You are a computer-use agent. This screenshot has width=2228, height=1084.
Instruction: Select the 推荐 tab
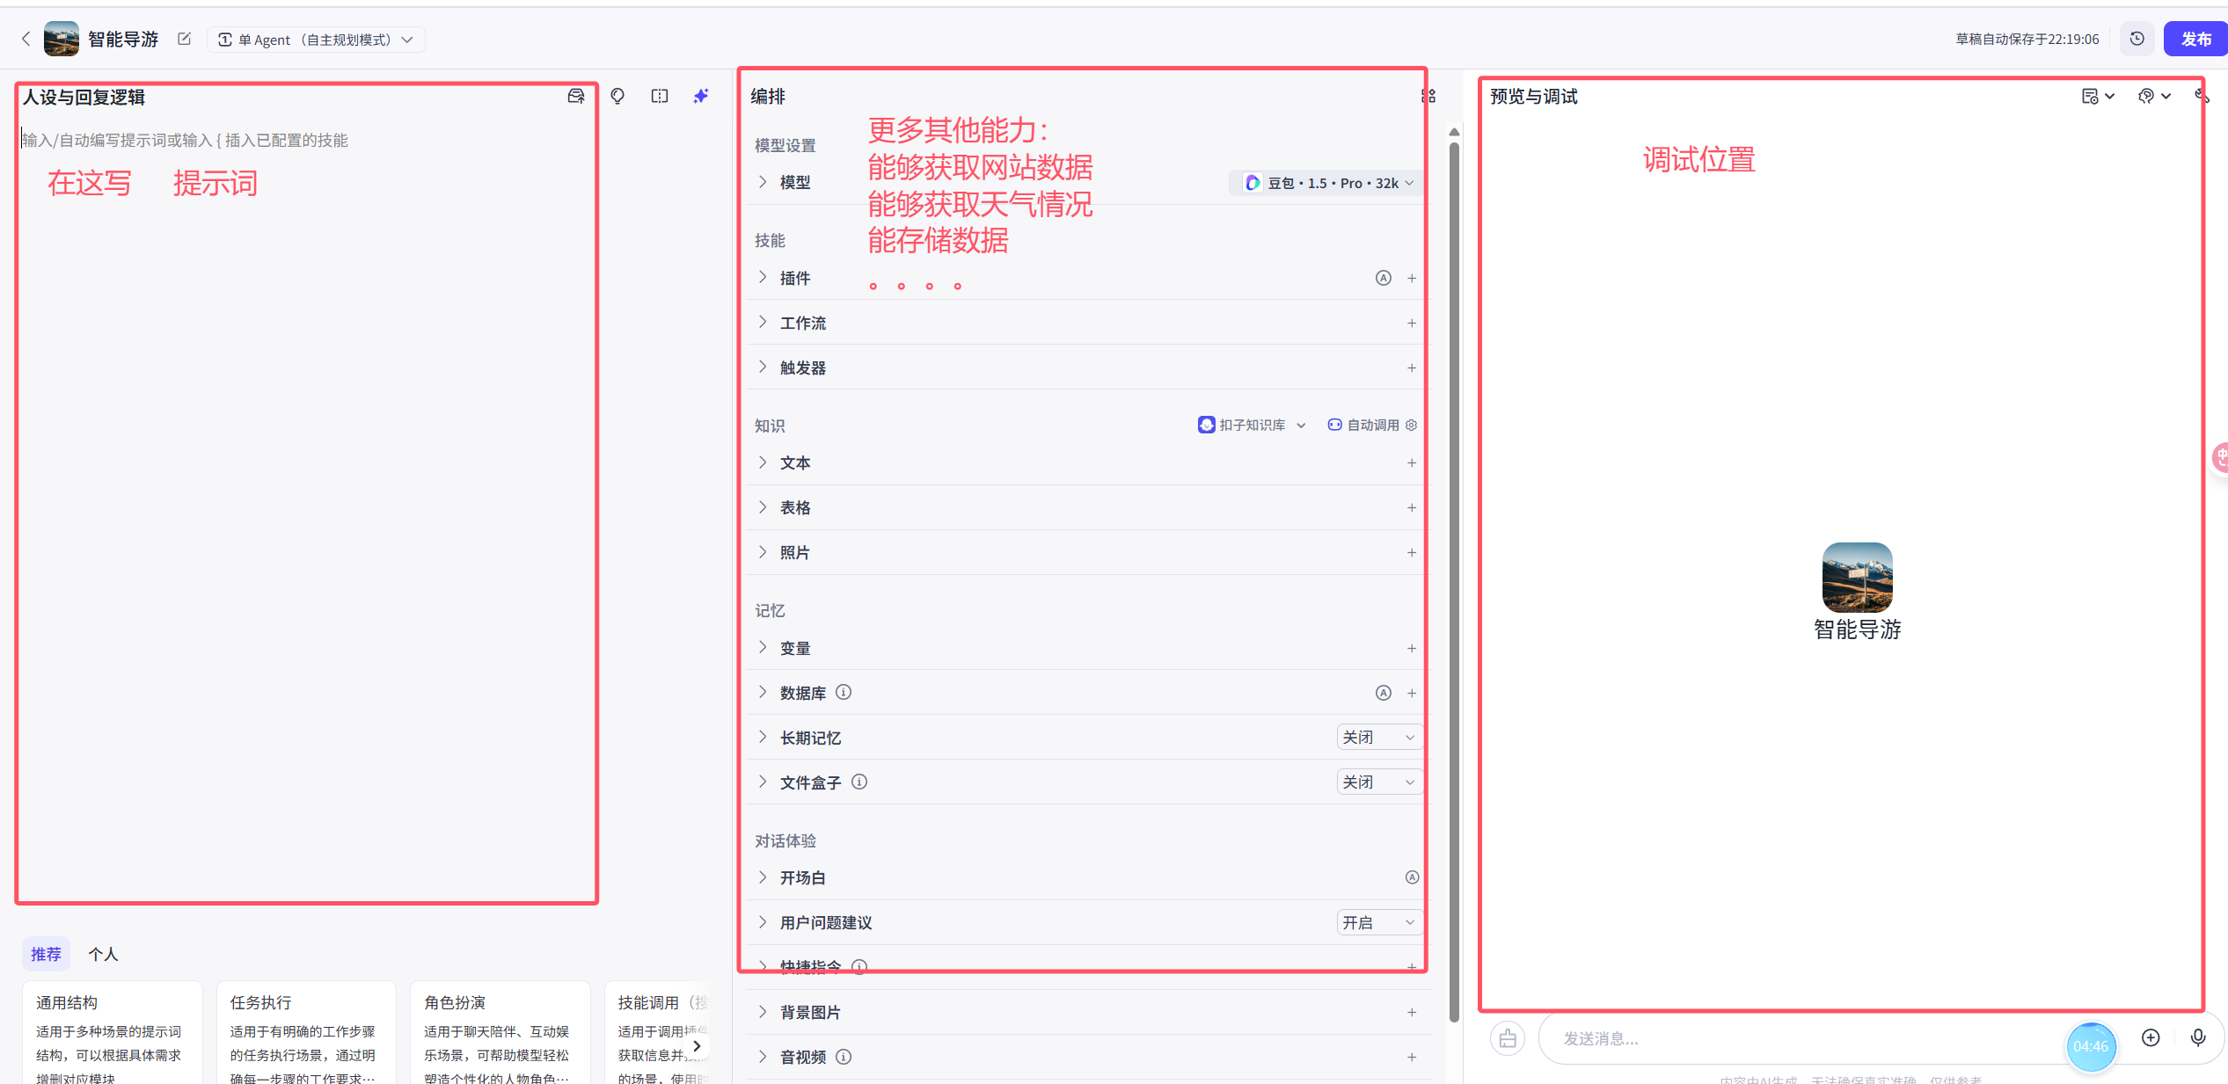pos(46,954)
